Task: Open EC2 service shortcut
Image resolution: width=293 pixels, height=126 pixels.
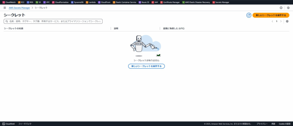Action: pos(21,2)
